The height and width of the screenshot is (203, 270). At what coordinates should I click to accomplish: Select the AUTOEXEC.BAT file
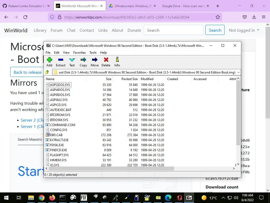[61, 110]
